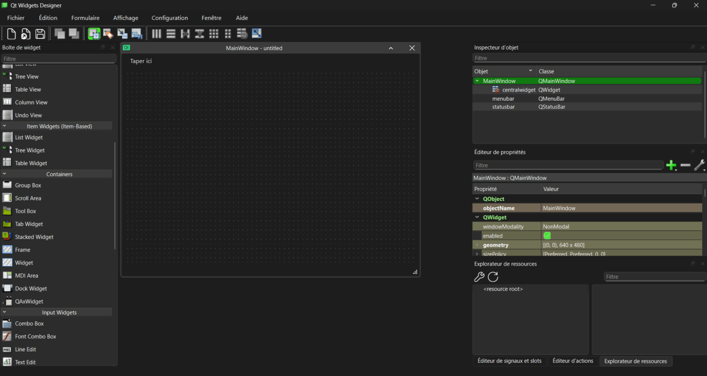This screenshot has width=707, height=376.
Task: Activate the Edit Tab Order mode icon
Action: pos(136,33)
